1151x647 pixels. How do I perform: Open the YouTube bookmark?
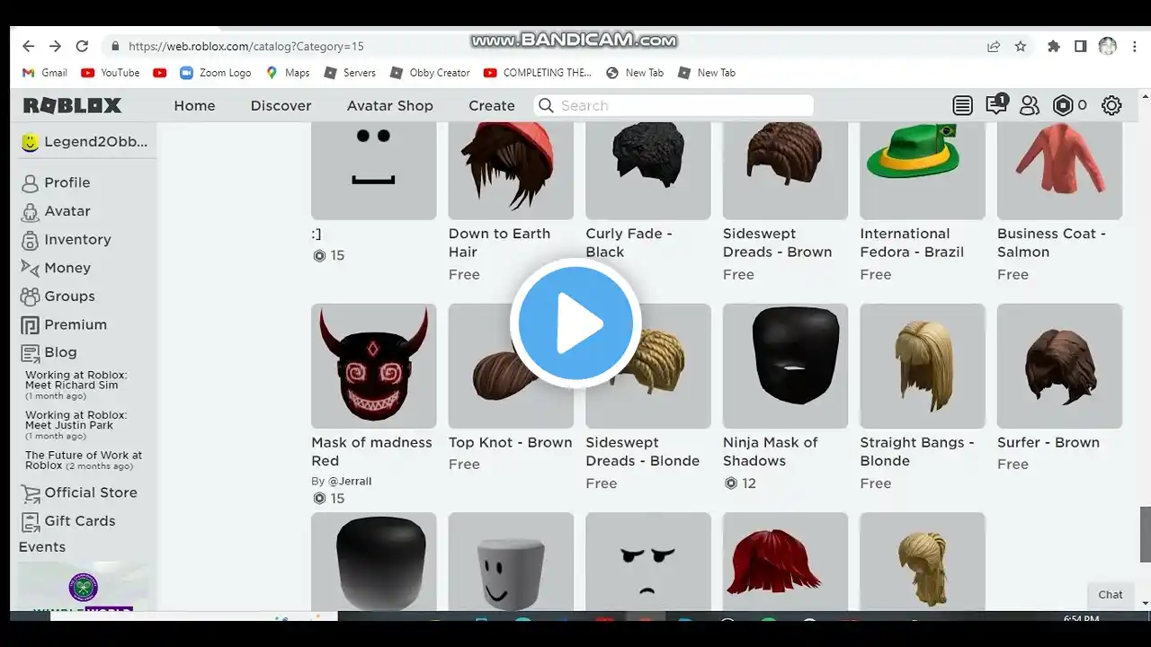click(x=110, y=73)
